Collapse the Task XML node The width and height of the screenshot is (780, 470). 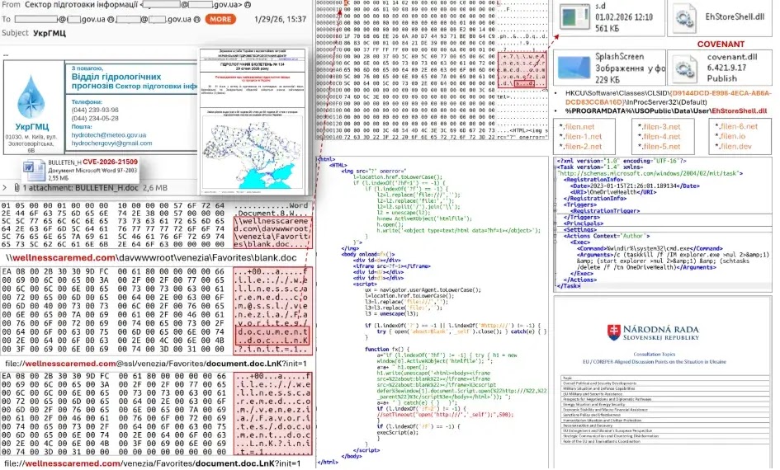(x=555, y=167)
